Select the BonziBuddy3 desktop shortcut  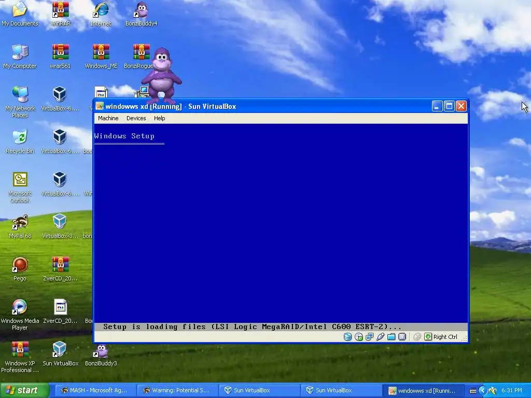coord(101,354)
